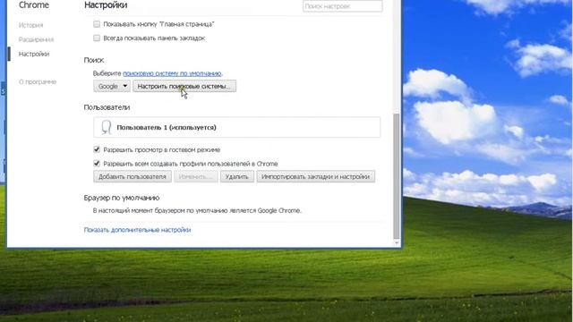Select 'Пользователь 1 (используется)' profile row
Viewport: 573px width, 322px height.
pos(236,127)
